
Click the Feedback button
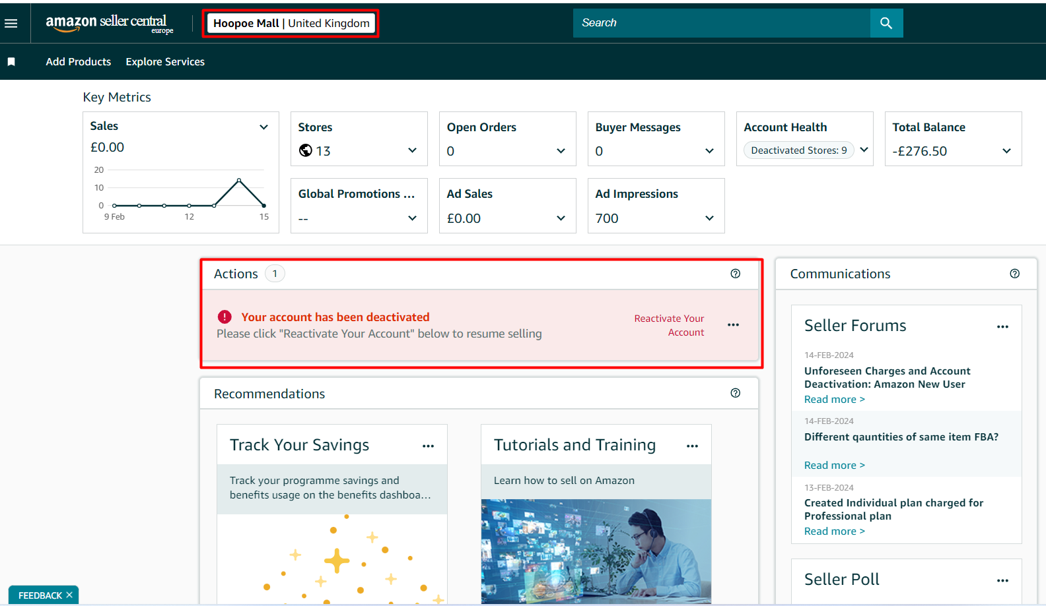click(40, 595)
